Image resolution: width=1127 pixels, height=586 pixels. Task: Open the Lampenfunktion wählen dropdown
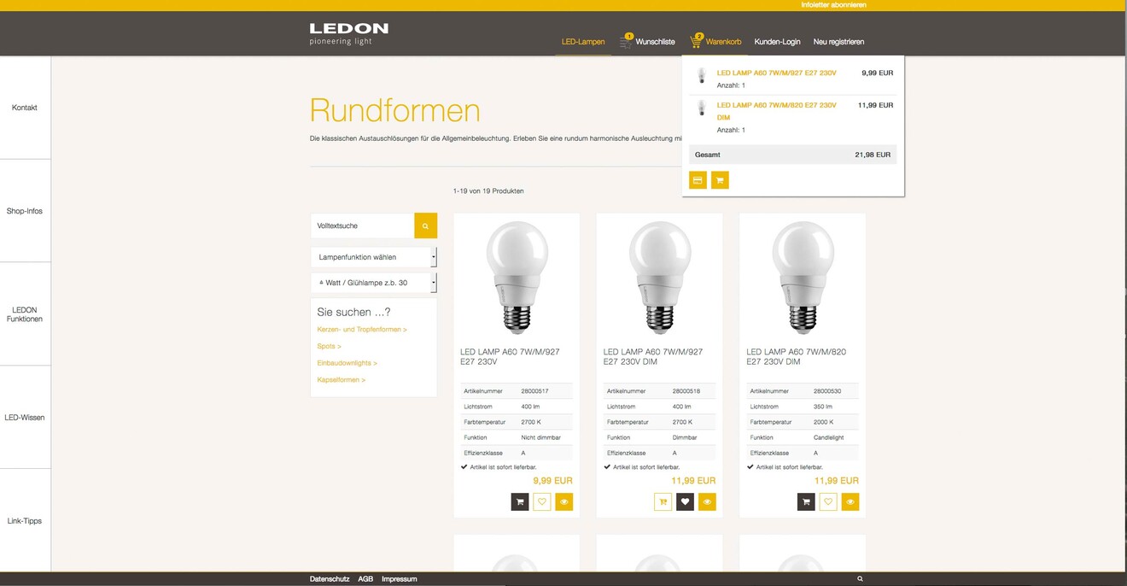pos(374,257)
